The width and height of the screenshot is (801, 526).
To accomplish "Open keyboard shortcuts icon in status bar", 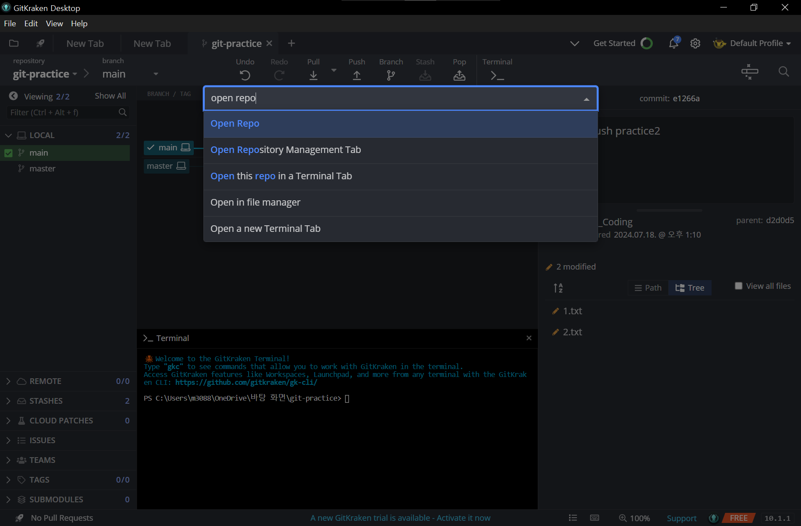I will (x=595, y=518).
